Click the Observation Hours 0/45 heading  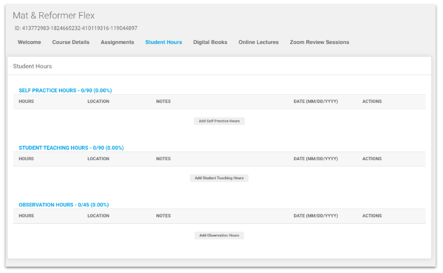(x=64, y=205)
